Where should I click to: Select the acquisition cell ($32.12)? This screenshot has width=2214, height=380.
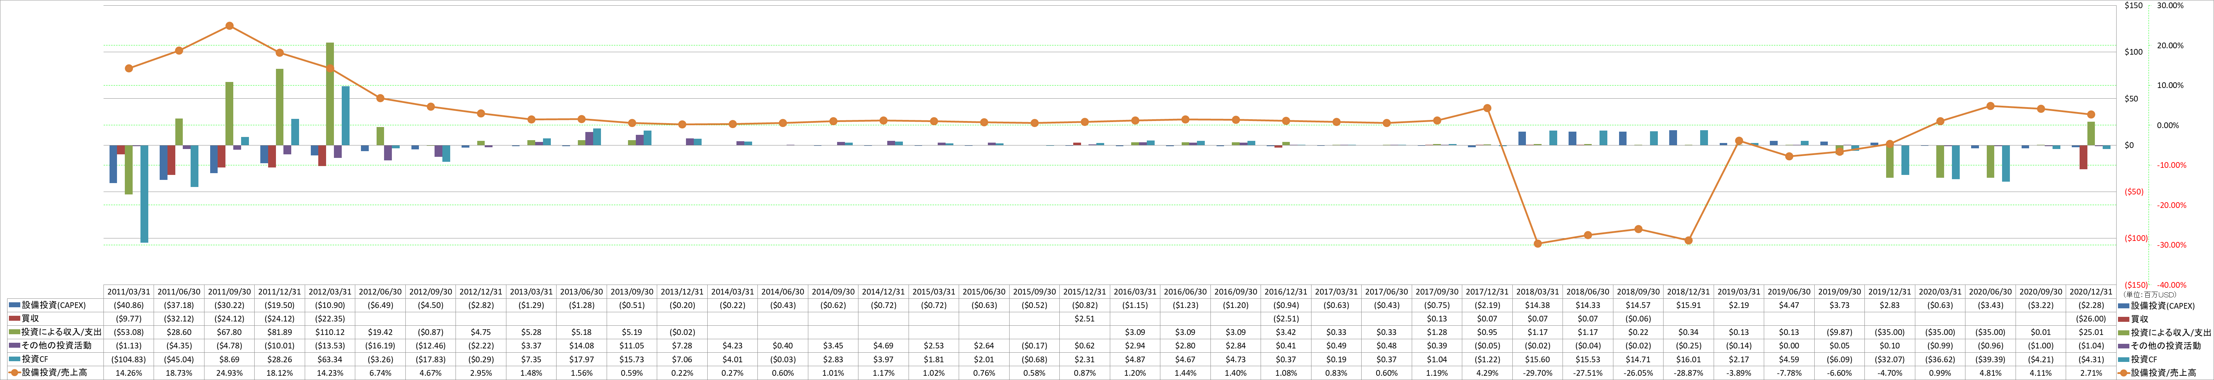click(x=179, y=318)
